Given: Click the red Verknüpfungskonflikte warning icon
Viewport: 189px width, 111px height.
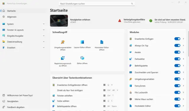Looking at the screenshot, I should (120, 21).
